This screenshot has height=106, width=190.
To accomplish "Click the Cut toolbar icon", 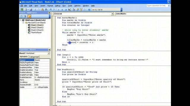I will [x=35, y=10].
